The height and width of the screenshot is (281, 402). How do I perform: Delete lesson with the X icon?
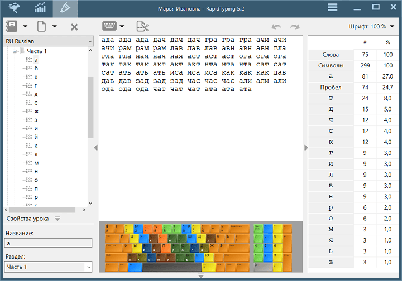(x=74, y=26)
